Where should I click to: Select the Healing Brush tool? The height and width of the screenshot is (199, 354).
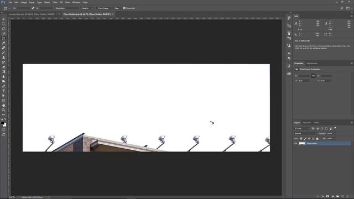[3, 48]
